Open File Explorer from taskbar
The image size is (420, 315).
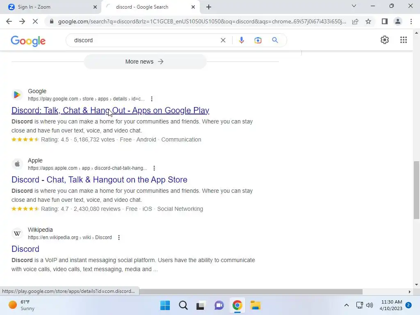tap(255, 305)
